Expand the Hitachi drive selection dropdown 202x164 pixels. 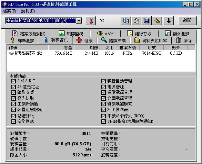79,21
